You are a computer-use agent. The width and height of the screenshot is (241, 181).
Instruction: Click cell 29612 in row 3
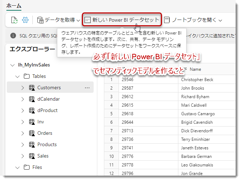[x=148, y=97]
